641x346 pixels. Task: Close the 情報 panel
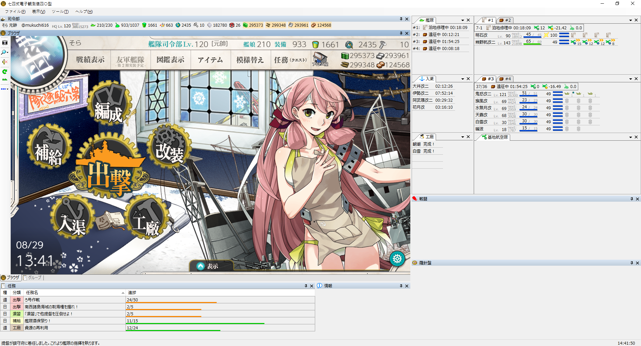click(407, 286)
